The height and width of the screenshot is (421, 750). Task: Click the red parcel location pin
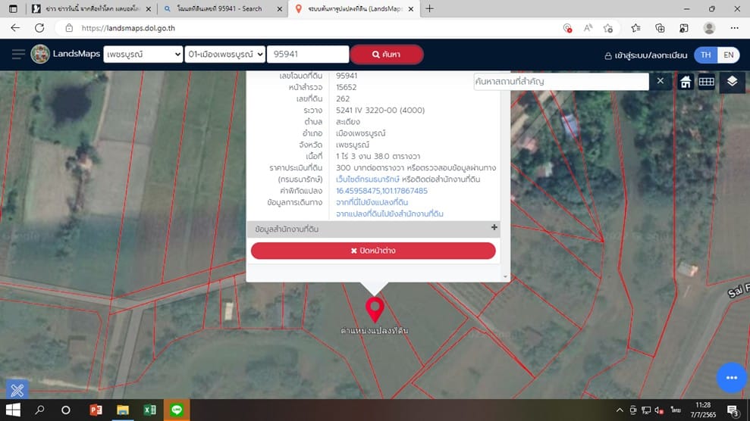(375, 309)
